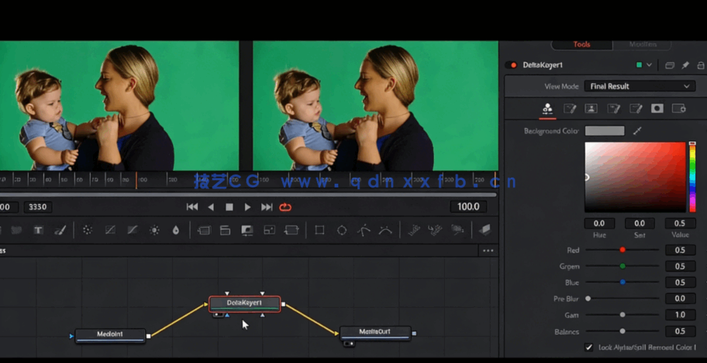Screen dimensions: 707x363
Task: Click inside the saturation-value color square
Action: pos(635,177)
